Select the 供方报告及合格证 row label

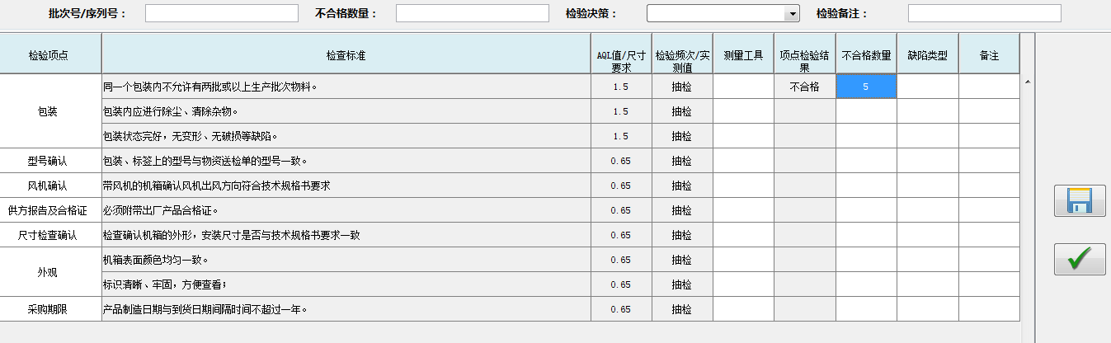click(x=50, y=210)
